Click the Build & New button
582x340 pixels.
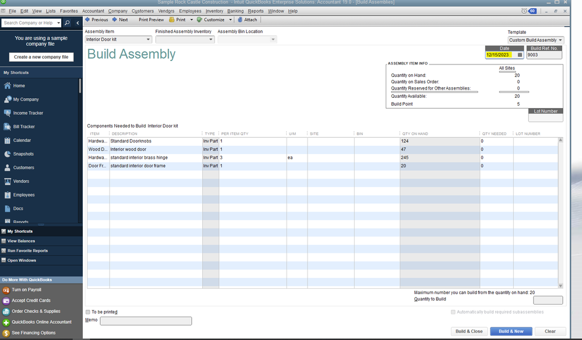pos(511,331)
